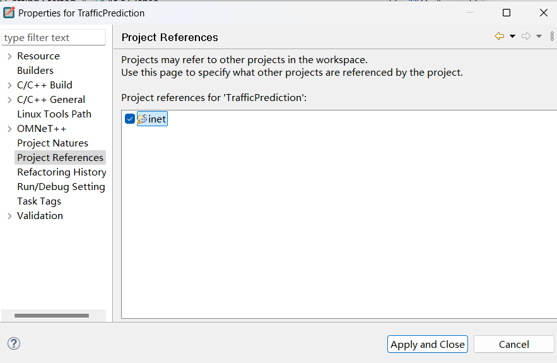
Task: Click the forward navigation arrow icon
Action: click(526, 37)
